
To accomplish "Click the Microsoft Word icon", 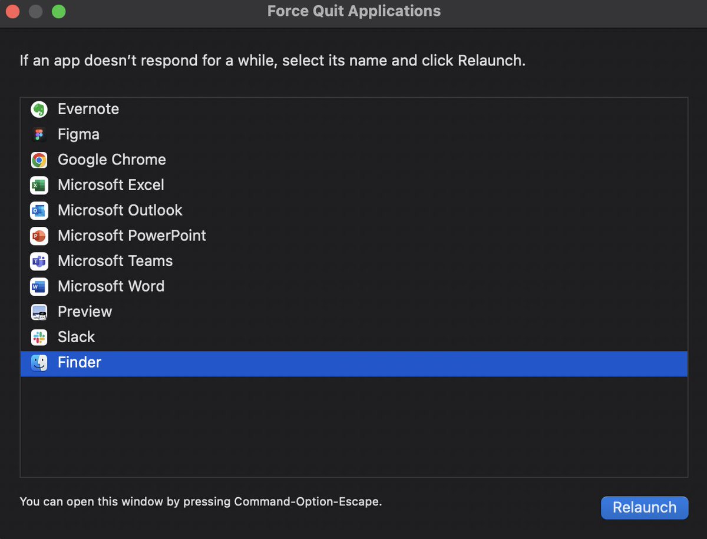I will tap(39, 286).
